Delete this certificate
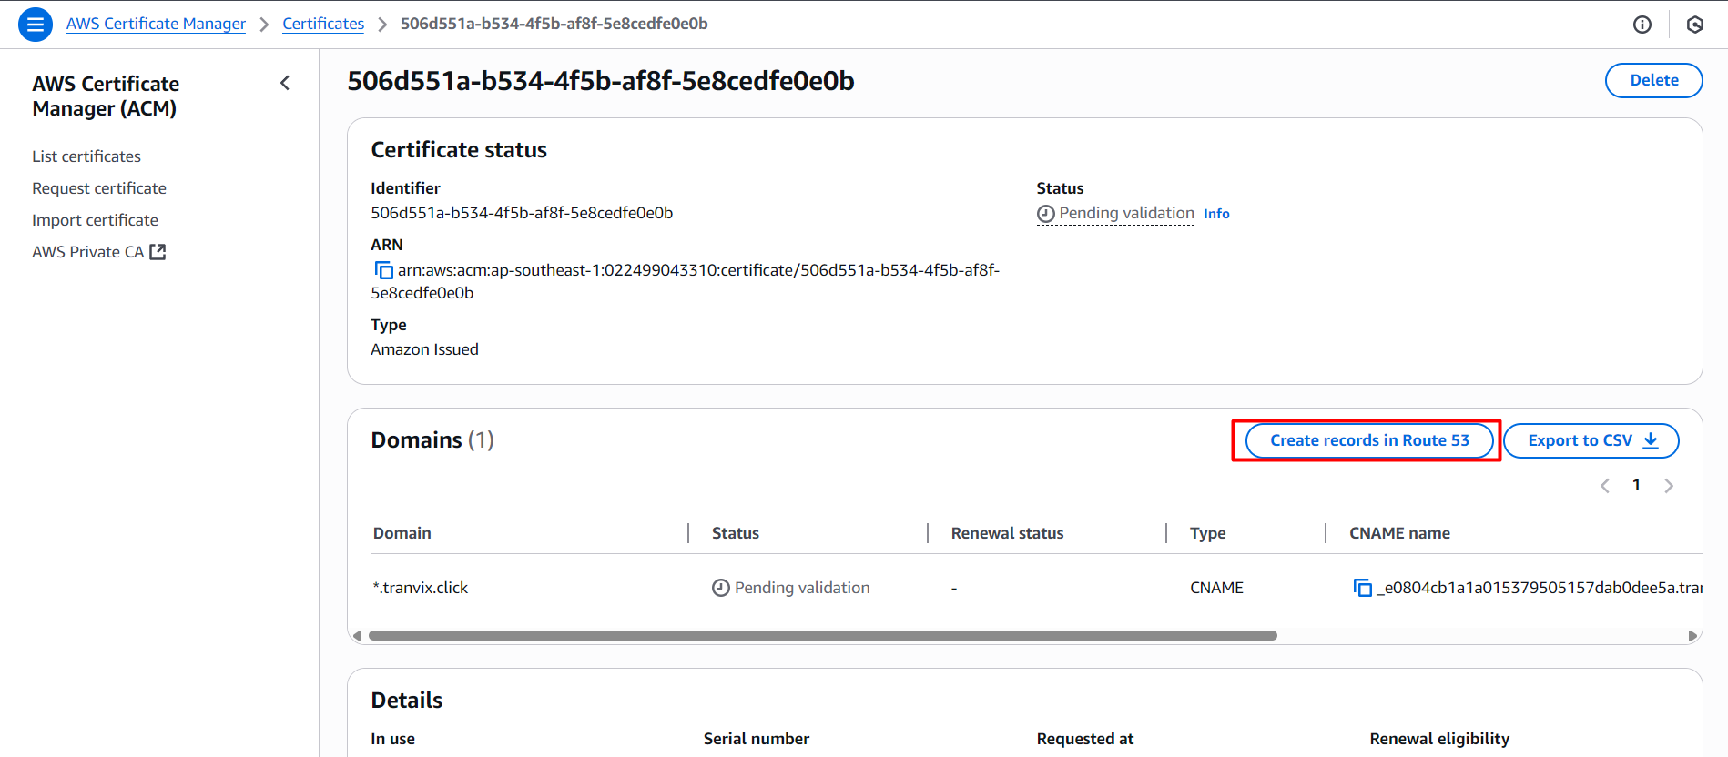This screenshot has width=1728, height=757. pos(1653,80)
